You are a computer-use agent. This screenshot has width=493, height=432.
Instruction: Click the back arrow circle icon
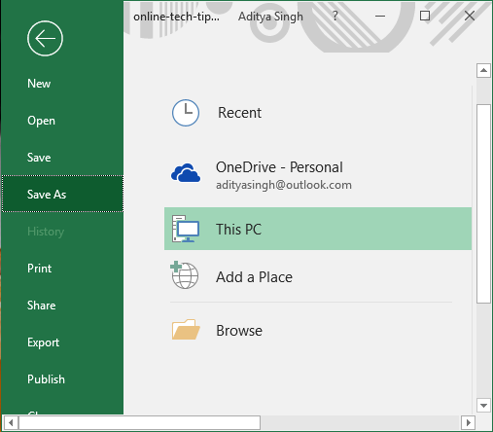(x=45, y=38)
